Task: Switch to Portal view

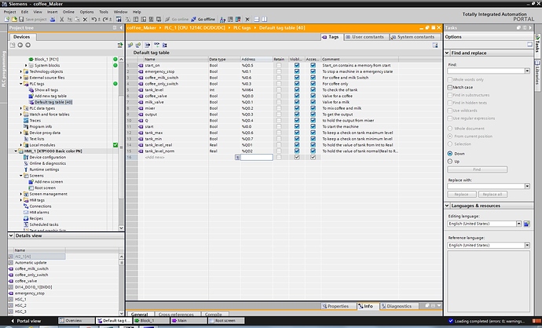Action: click(x=26, y=321)
